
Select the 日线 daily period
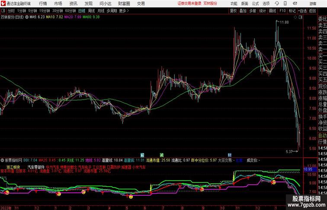(x=82, y=11)
